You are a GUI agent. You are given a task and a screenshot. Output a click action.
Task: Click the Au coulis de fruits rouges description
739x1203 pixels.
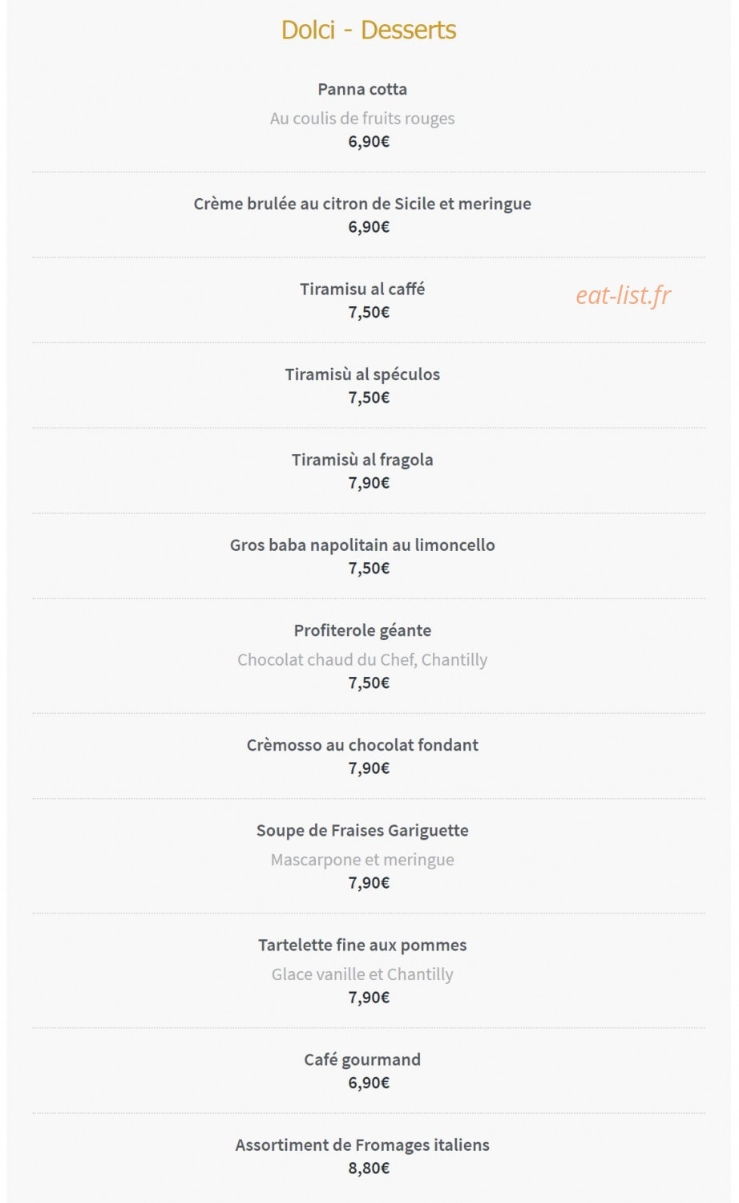point(362,119)
